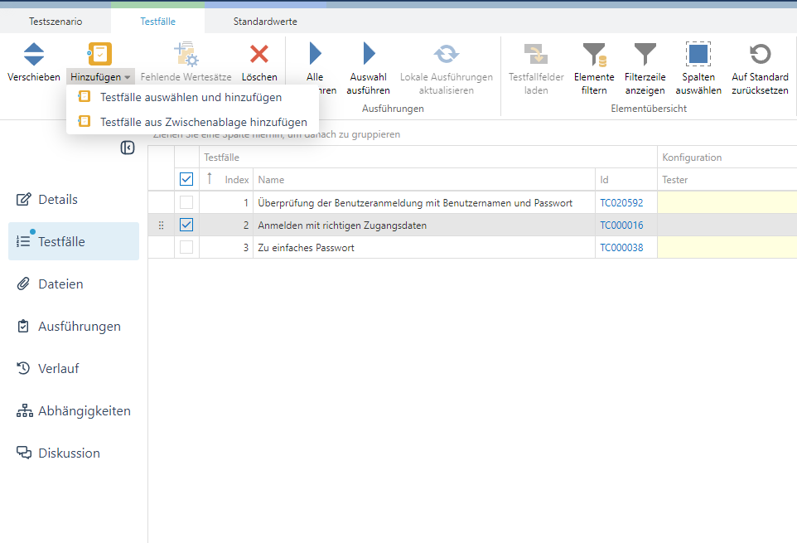Uncheck the box for row 2
797x543 pixels.
click(186, 225)
